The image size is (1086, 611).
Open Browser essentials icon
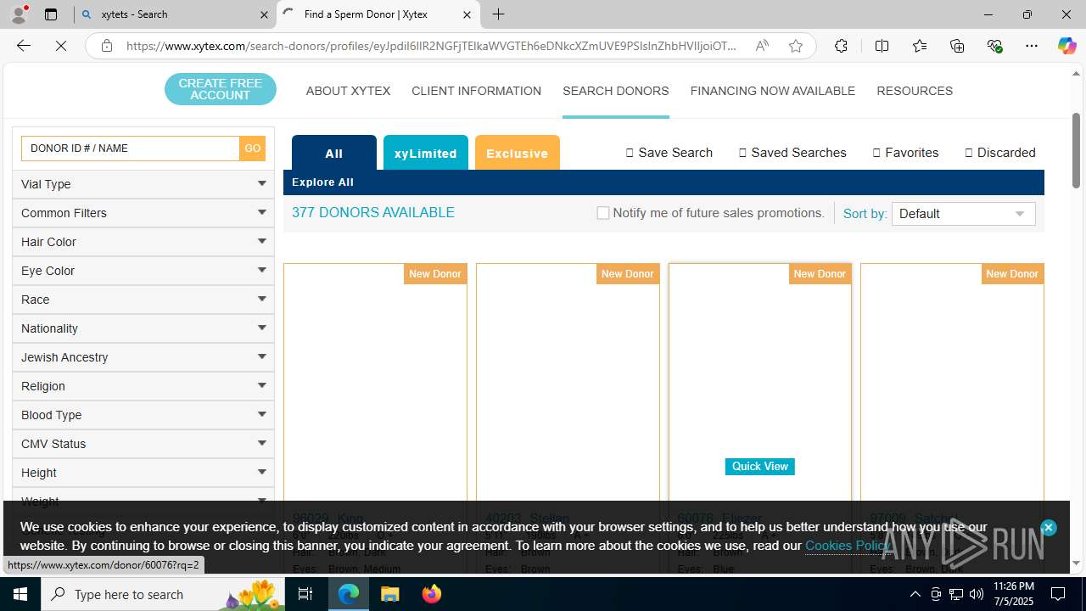coord(995,46)
